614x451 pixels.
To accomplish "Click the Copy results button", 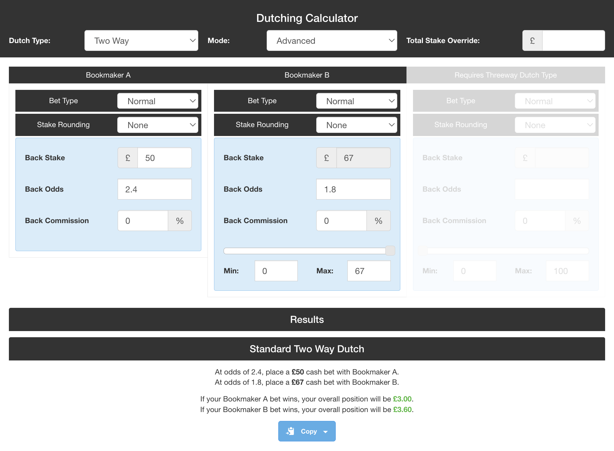I will click(x=307, y=431).
